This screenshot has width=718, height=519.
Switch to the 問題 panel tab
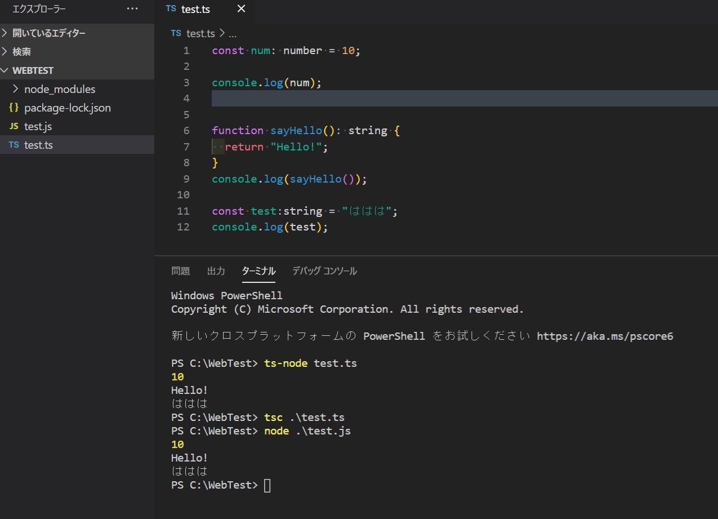click(181, 271)
